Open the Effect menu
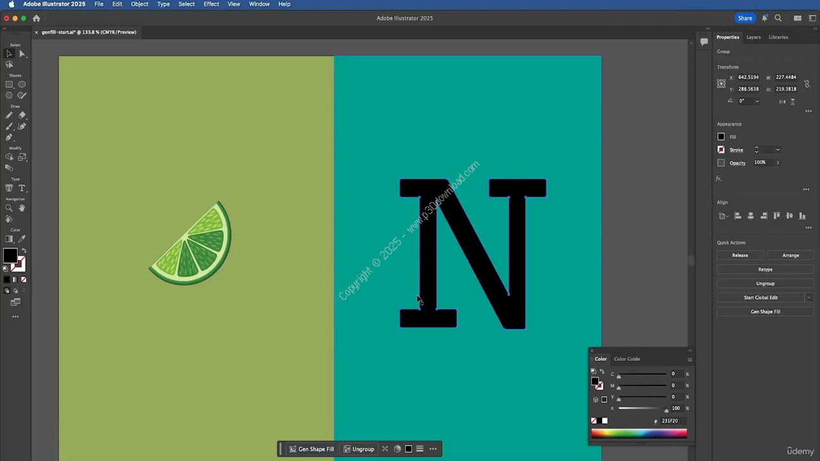The image size is (820, 461). (x=211, y=4)
